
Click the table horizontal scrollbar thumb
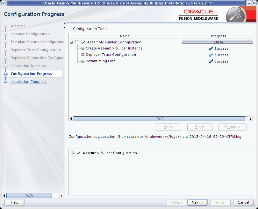159,119
